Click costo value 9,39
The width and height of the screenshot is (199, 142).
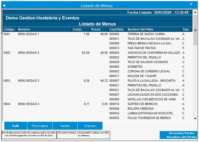(x=86, y=81)
